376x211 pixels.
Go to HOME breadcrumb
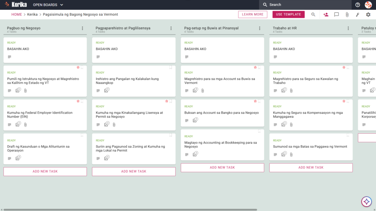pos(17,14)
